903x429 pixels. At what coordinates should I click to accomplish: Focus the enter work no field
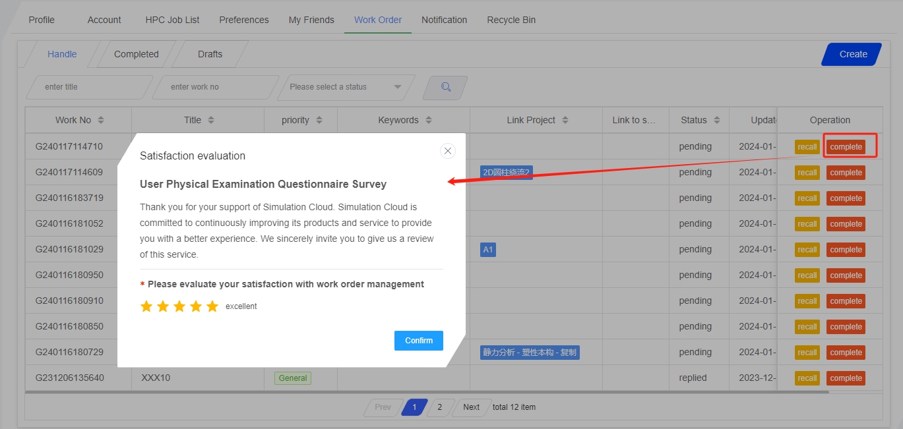point(215,87)
